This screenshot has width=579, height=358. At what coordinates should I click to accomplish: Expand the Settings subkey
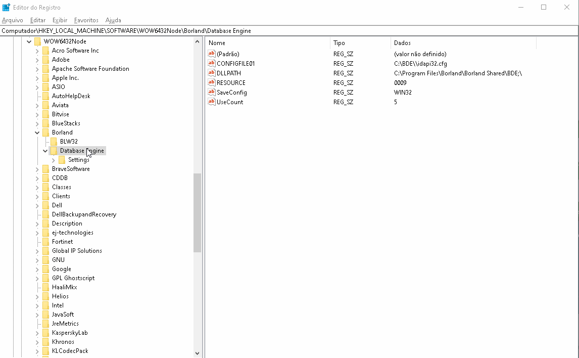[54, 160]
